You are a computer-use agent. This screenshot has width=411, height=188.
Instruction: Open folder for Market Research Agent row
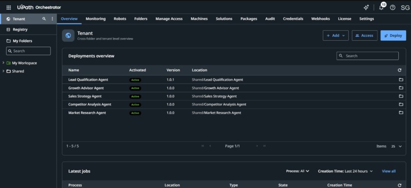click(x=401, y=113)
